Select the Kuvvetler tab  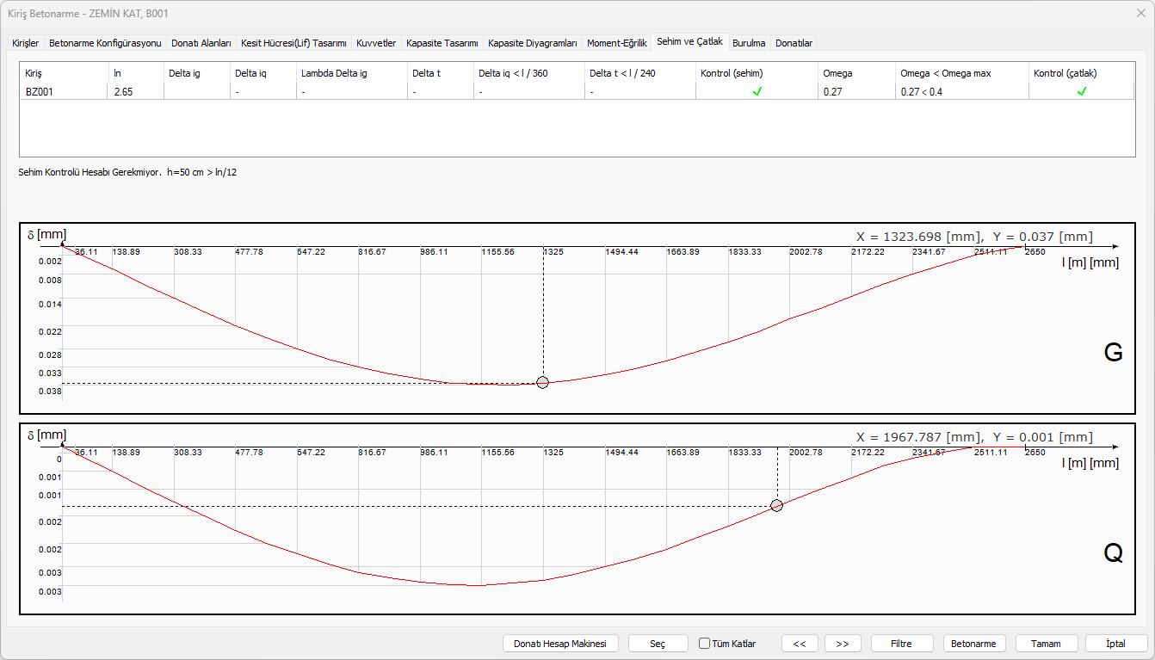pos(376,43)
